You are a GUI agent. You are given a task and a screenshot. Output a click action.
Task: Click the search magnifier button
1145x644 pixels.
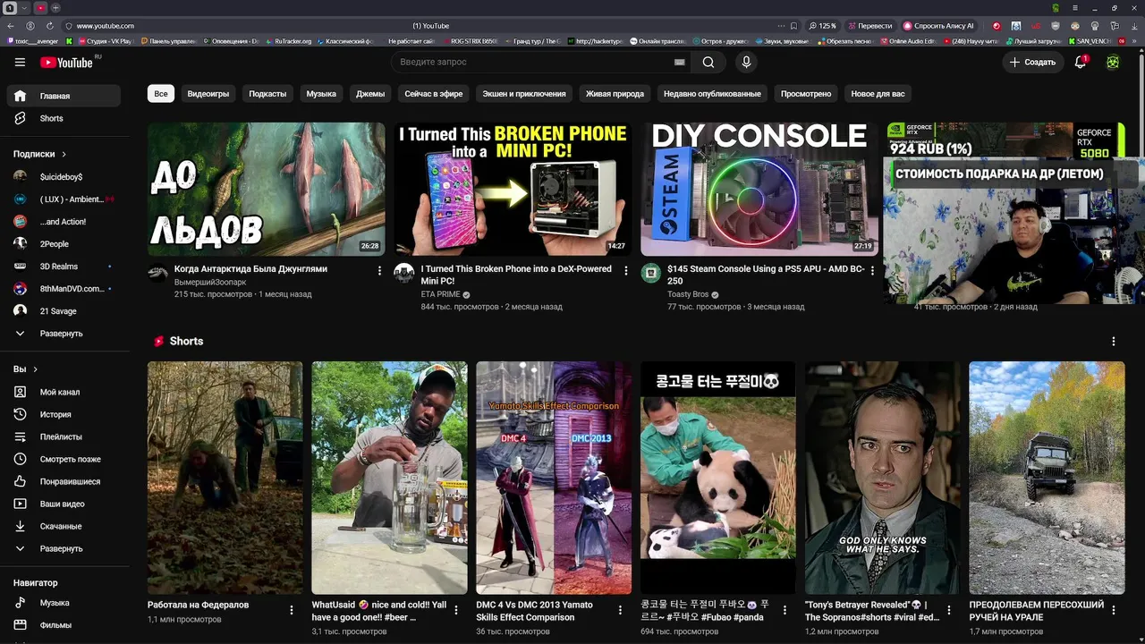pos(708,62)
